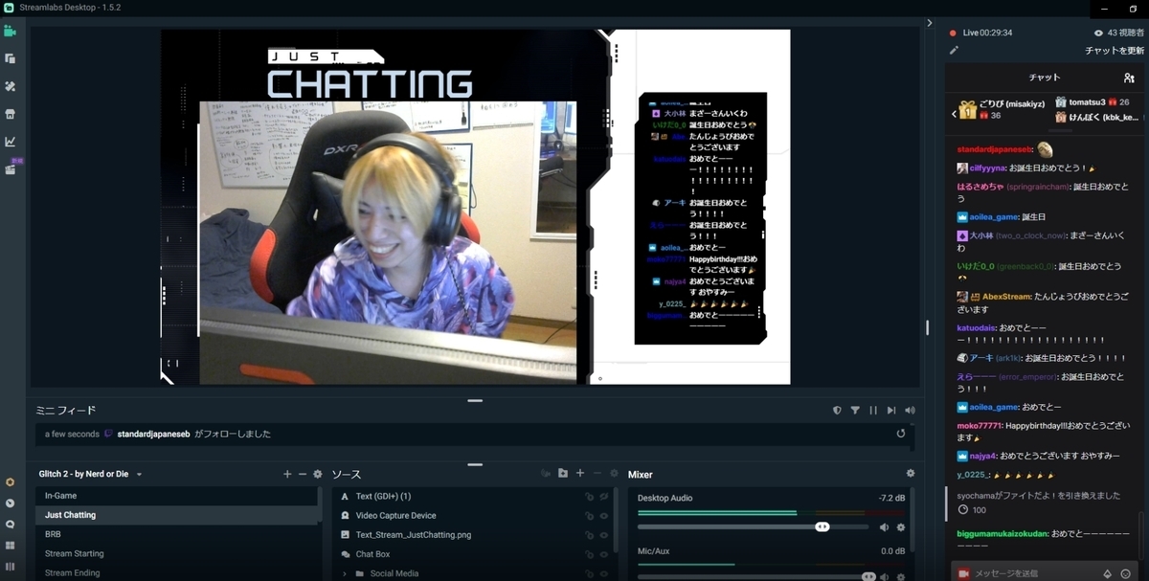This screenshot has height=581, width=1149.
Task: Select the Stream Ending scene
Action: click(x=176, y=572)
